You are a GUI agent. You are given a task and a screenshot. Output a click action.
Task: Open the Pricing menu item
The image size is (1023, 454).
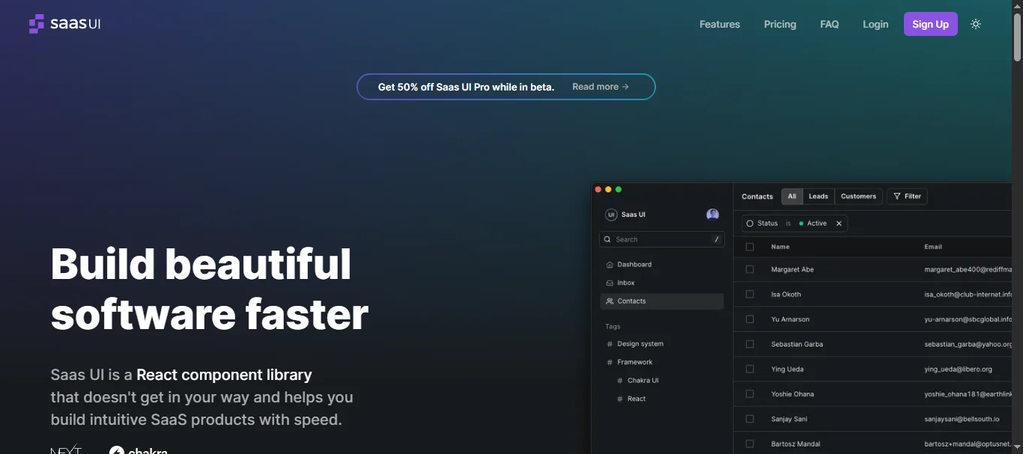click(780, 23)
